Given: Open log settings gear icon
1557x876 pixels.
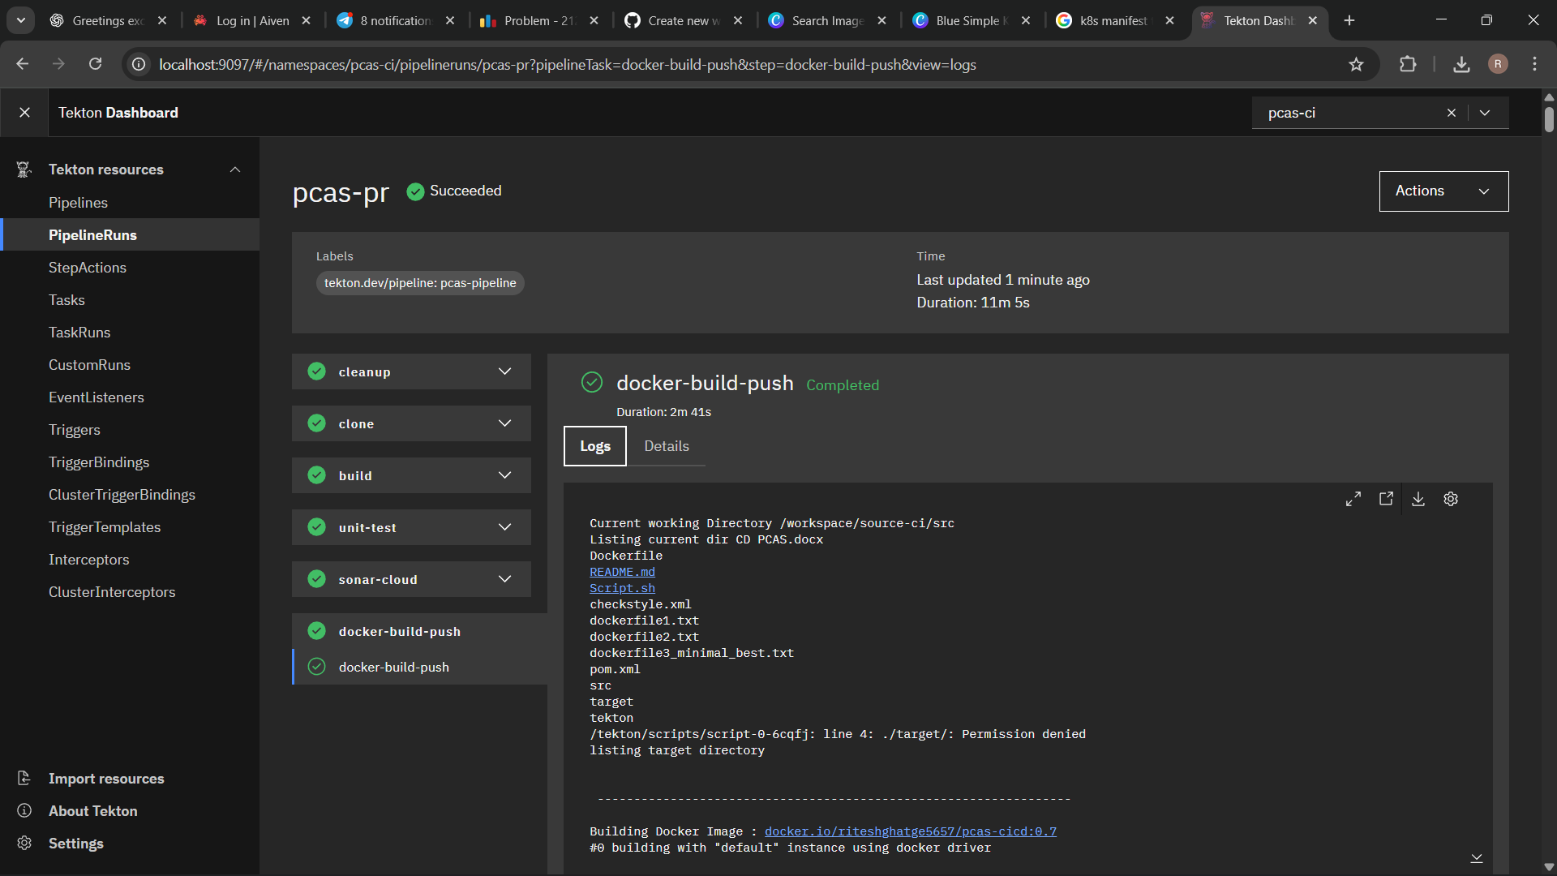Looking at the screenshot, I should [x=1451, y=500].
